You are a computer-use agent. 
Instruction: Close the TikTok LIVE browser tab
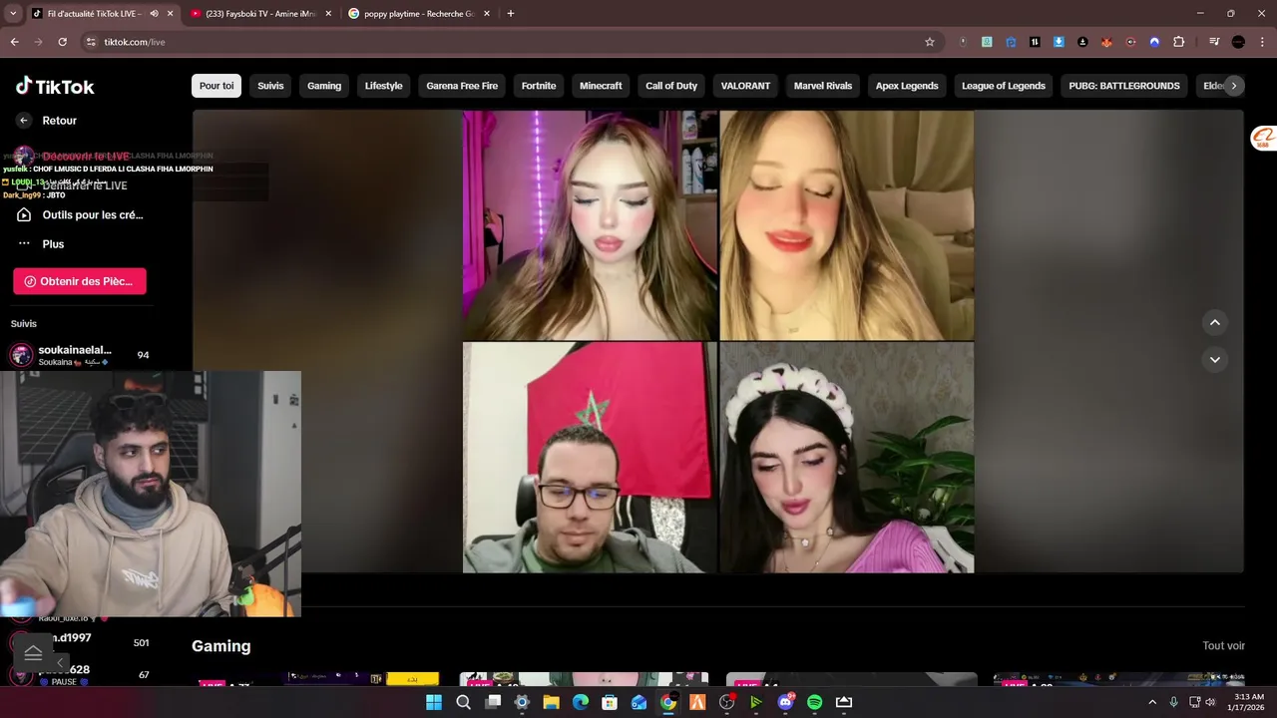coord(171,14)
